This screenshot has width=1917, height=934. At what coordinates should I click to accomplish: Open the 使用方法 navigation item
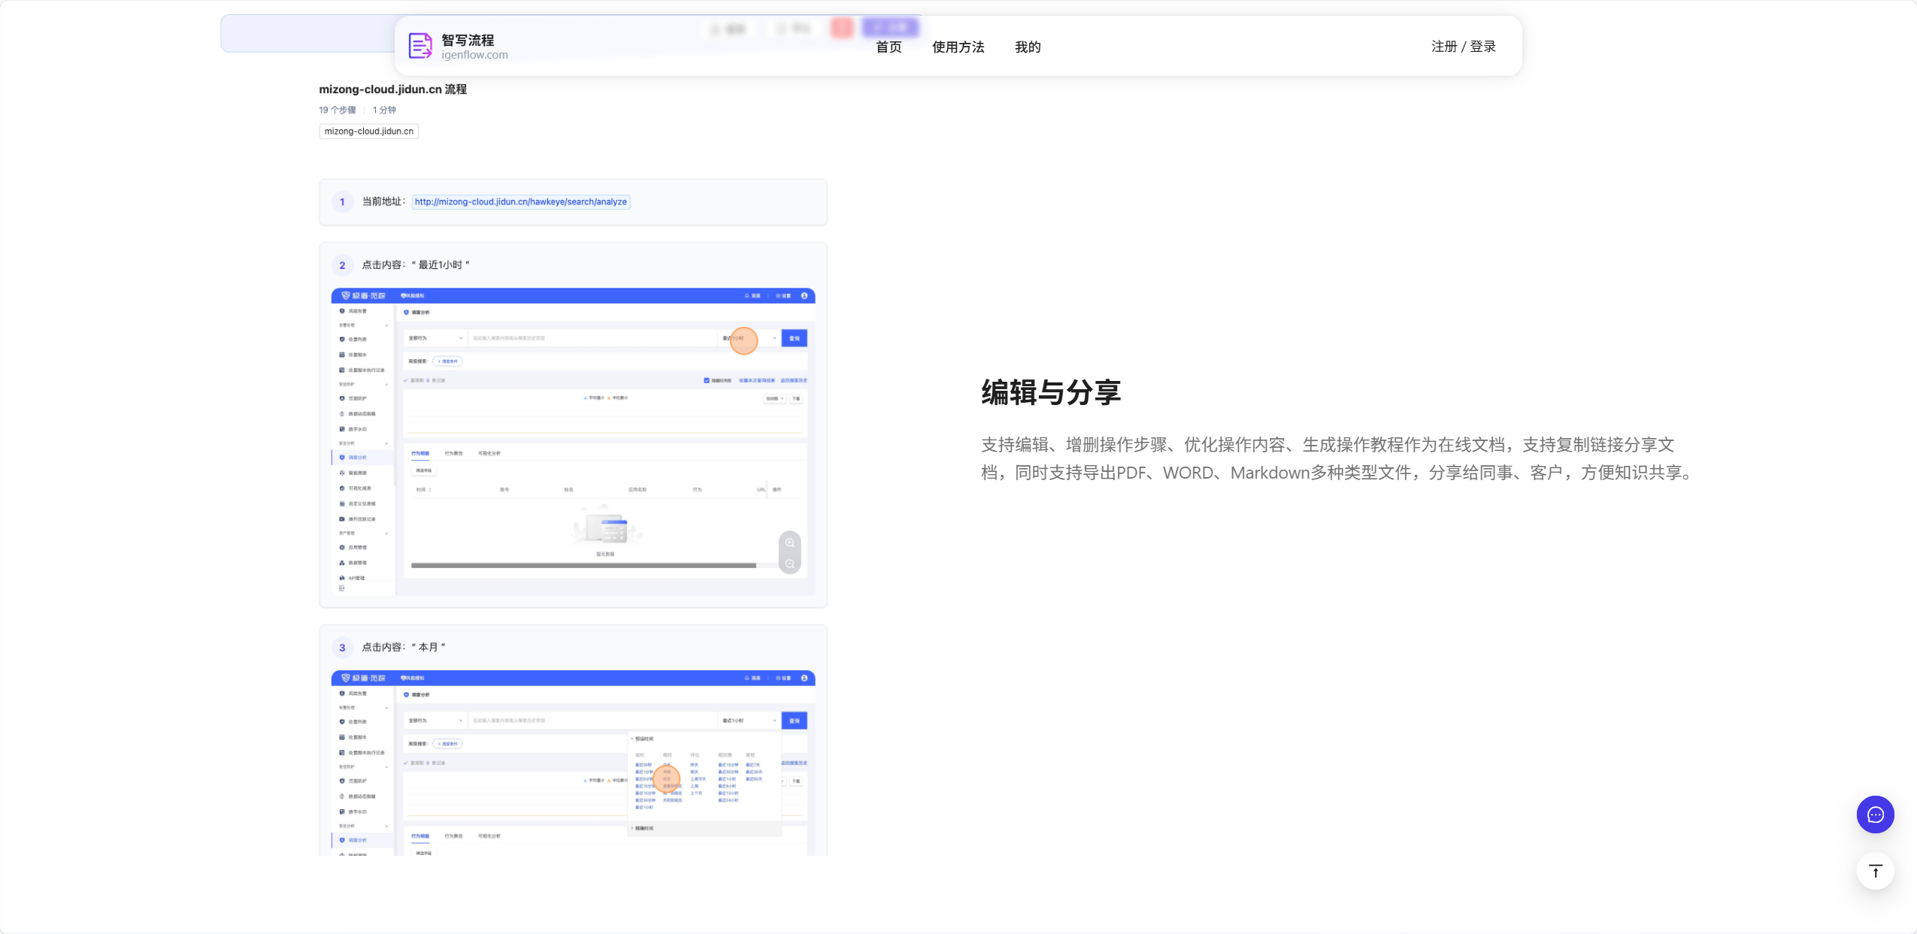pyautogui.click(x=958, y=47)
